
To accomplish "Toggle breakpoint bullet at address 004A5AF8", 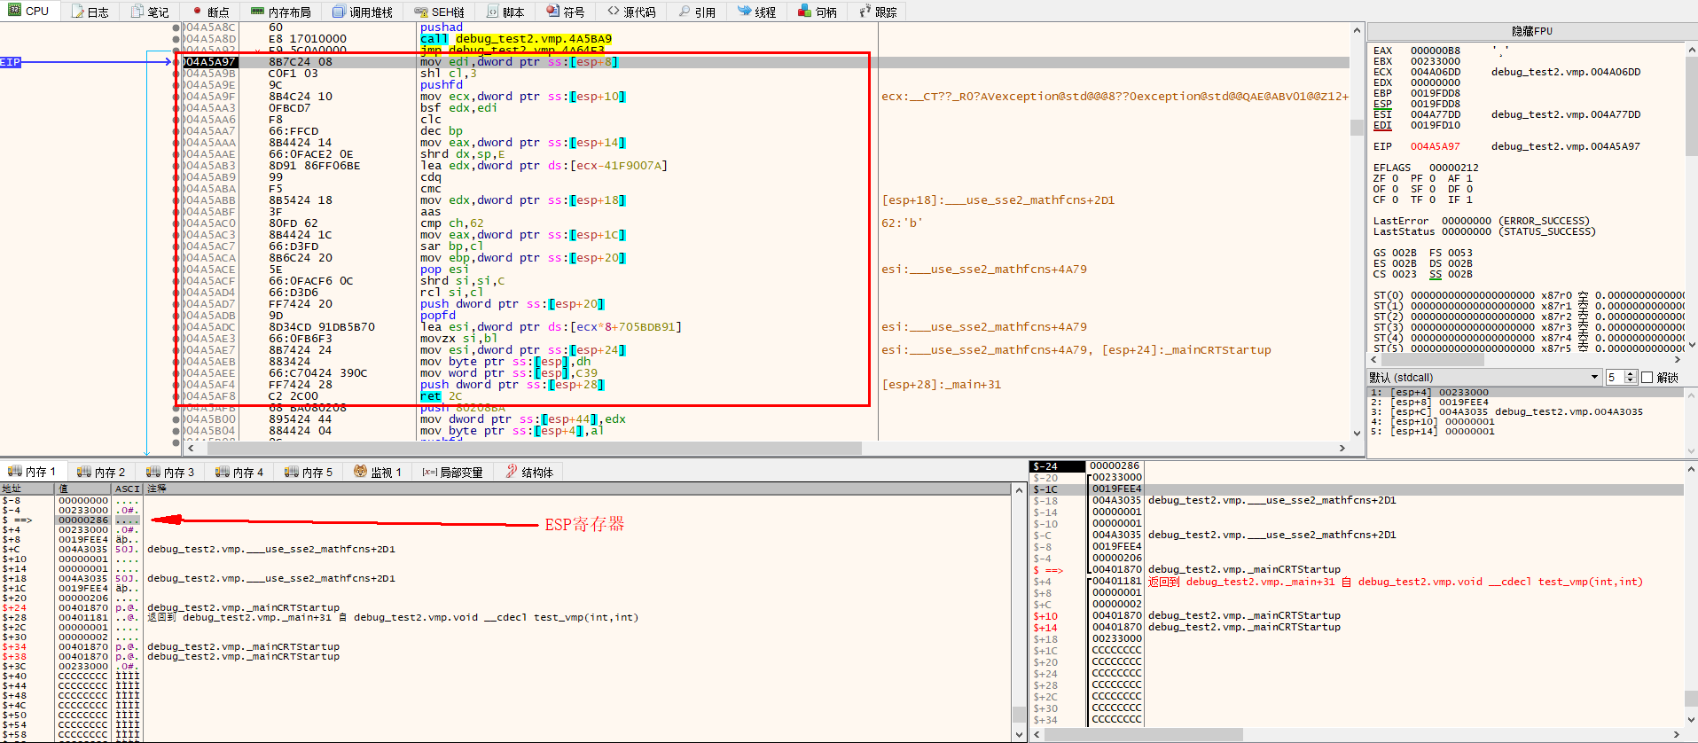I will 176,396.
